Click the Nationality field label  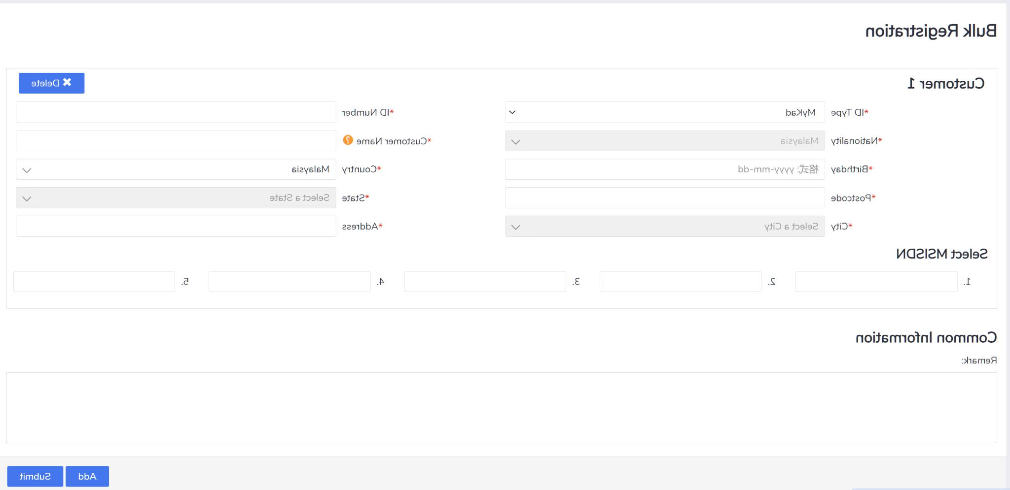point(857,141)
